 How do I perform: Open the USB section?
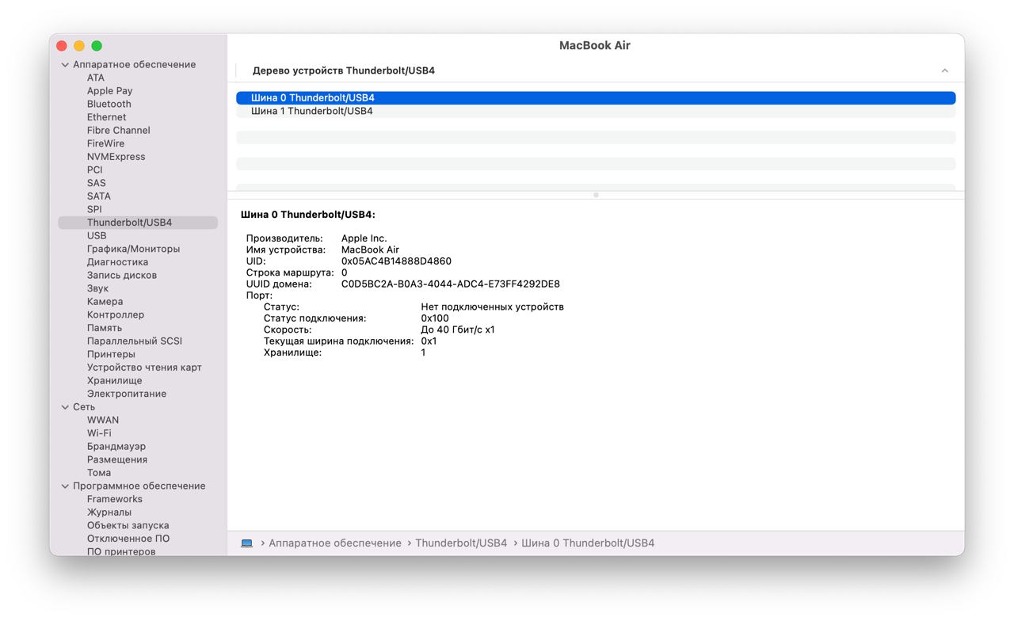tap(97, 236)
